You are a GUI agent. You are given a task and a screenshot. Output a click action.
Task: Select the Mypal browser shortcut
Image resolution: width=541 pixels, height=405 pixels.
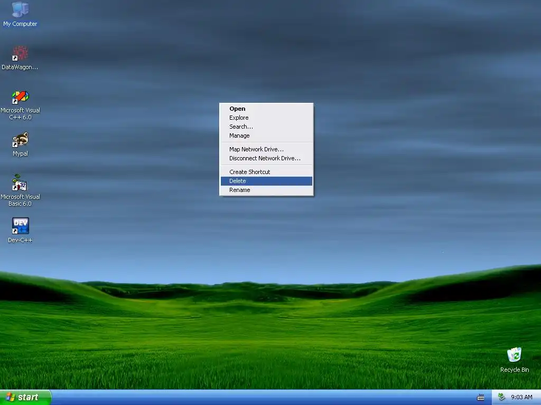click(x=20, y=144)
